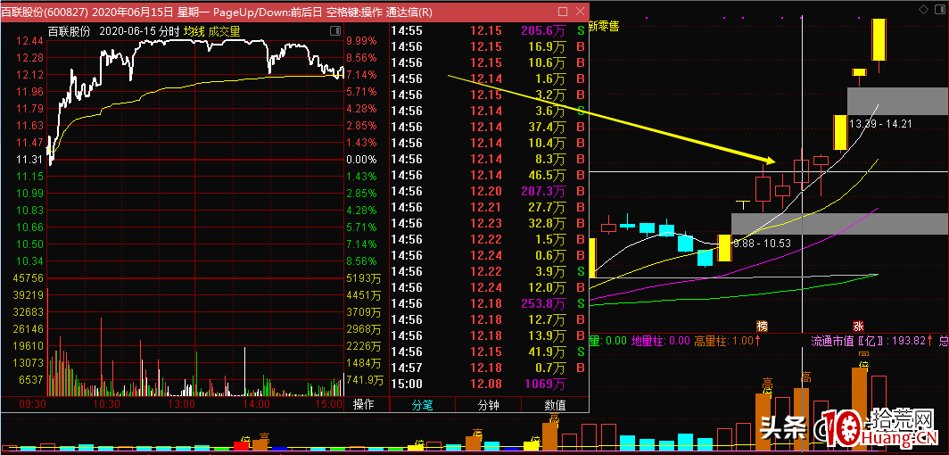Select the 15:00 time in the tick list
Image resolution: width=949 pixels, height=455 pixels.
tap(407, 384)
